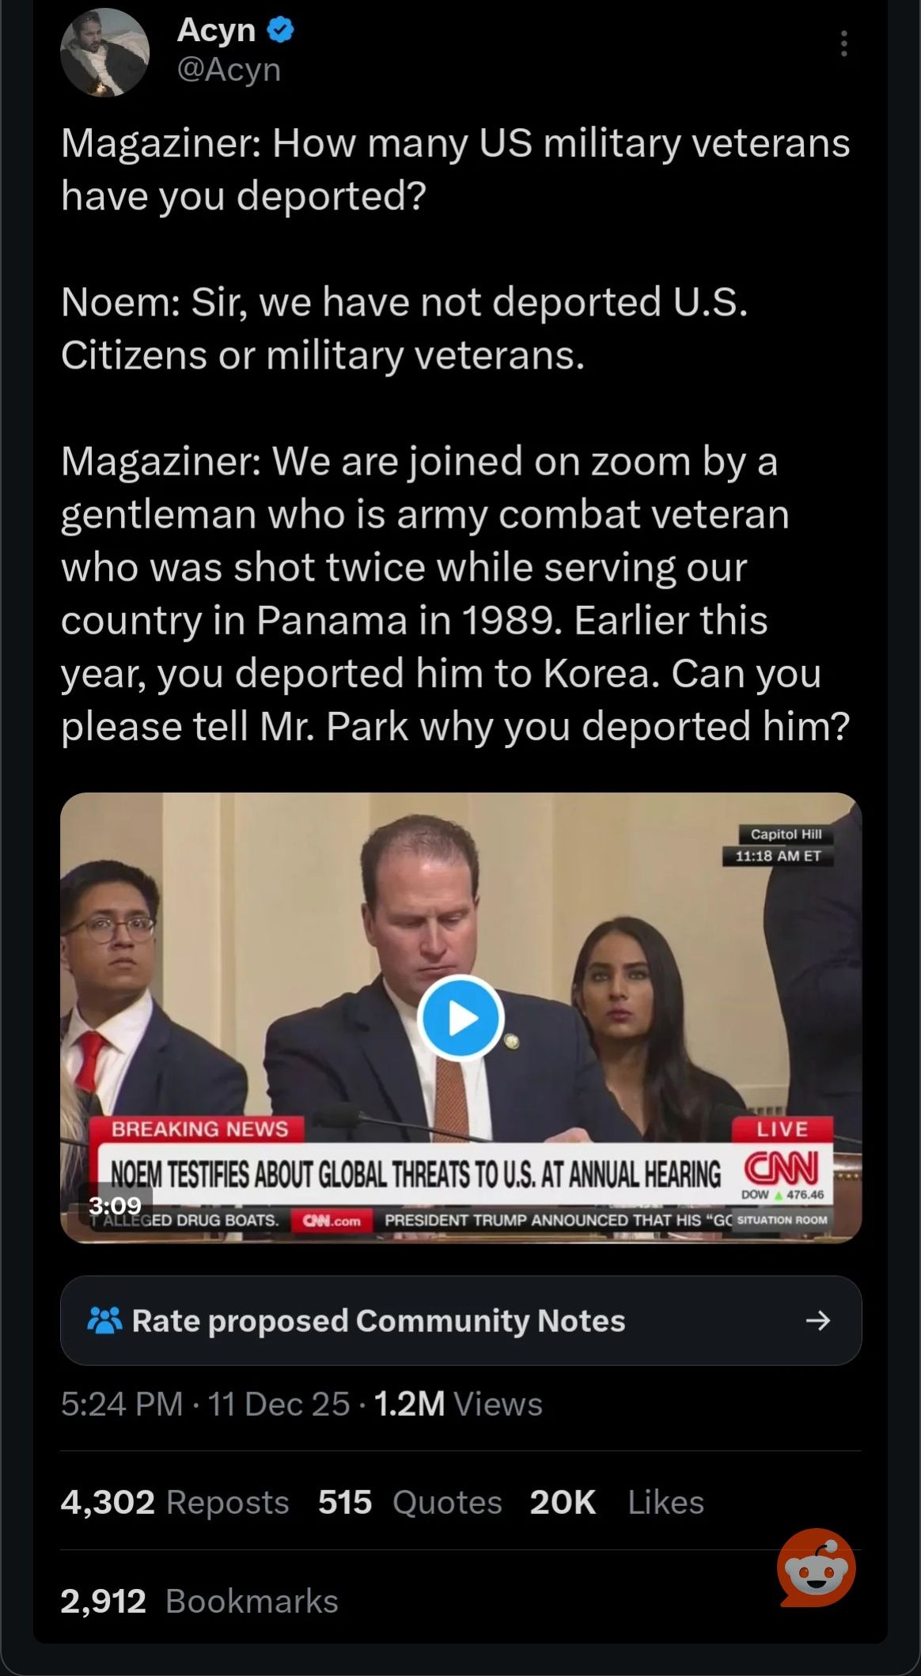
Task: Open the 515 Quotes list
Action: pyautogui.click(x=410, y=1502)
